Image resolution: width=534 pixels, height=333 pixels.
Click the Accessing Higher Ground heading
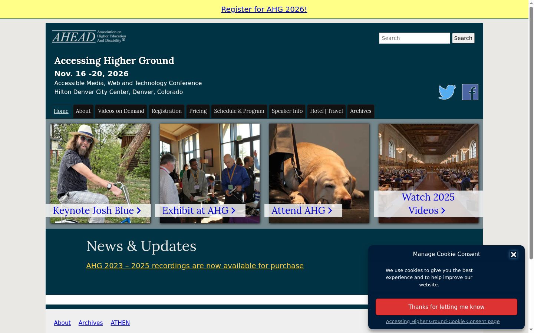(114, 61)
